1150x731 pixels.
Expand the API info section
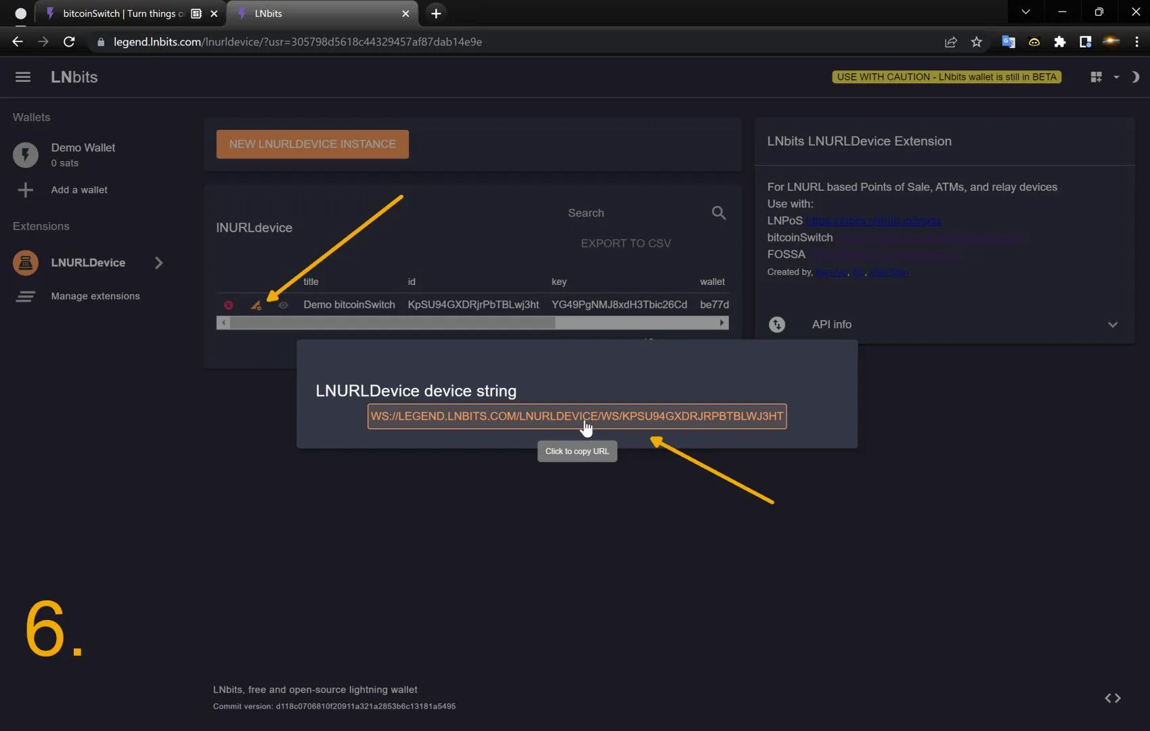click(1112, 325)
